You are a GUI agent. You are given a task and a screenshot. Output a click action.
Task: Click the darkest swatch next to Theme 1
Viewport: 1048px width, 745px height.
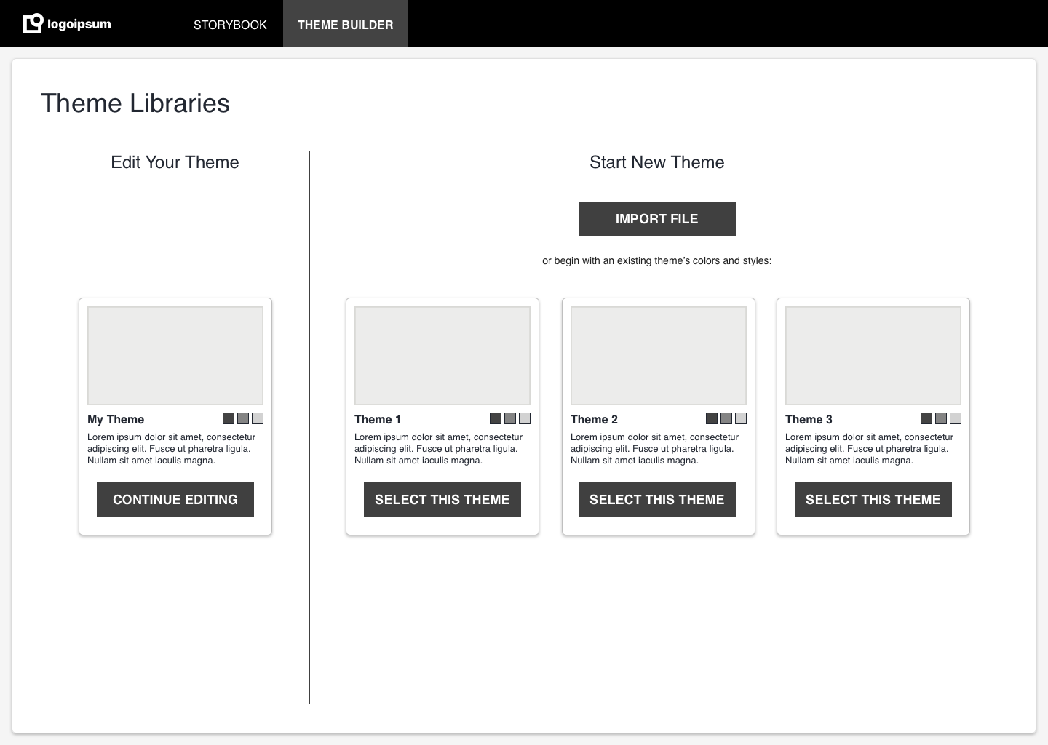(495, 418)
